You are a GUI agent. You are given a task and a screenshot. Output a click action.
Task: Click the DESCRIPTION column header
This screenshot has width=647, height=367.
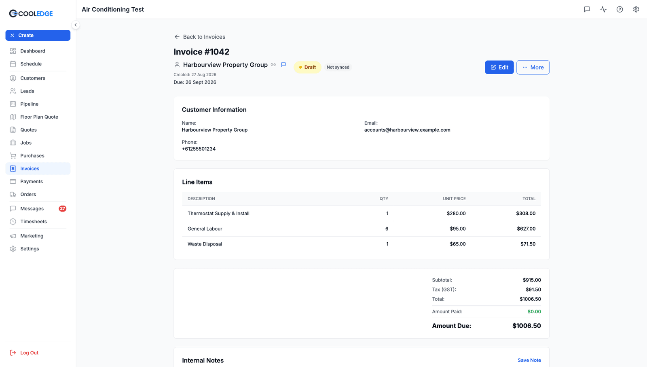point(201,199)
